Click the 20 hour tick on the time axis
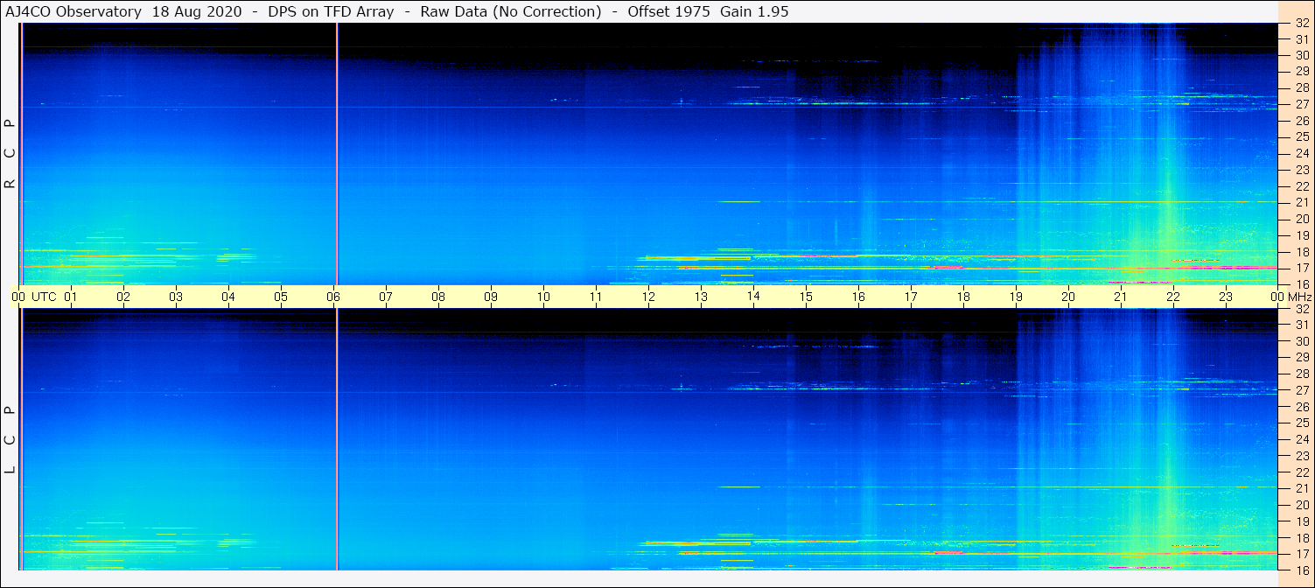1315x588 pixels. pos(1068,297)
